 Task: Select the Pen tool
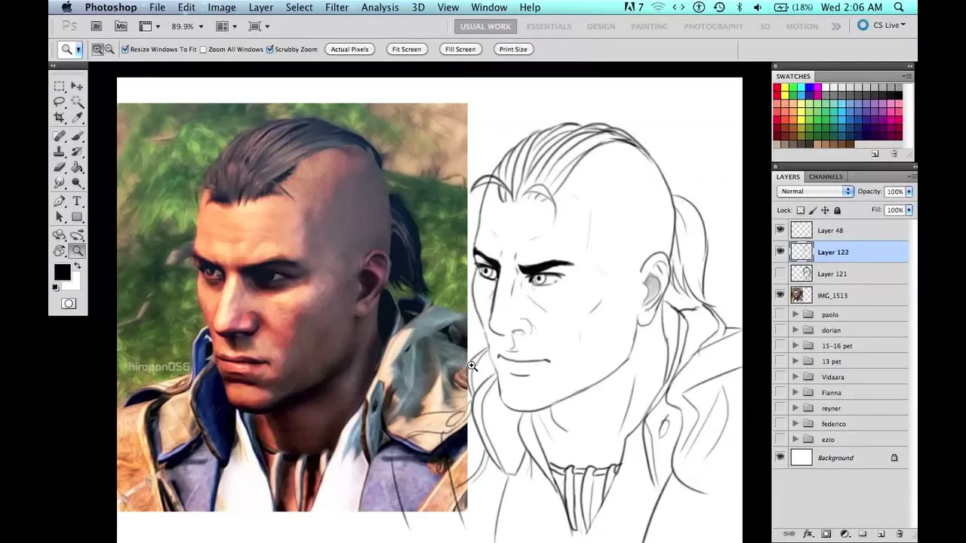[59, 201]
